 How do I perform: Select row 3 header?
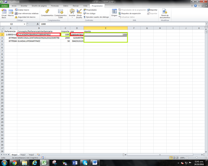click(2, 38)
